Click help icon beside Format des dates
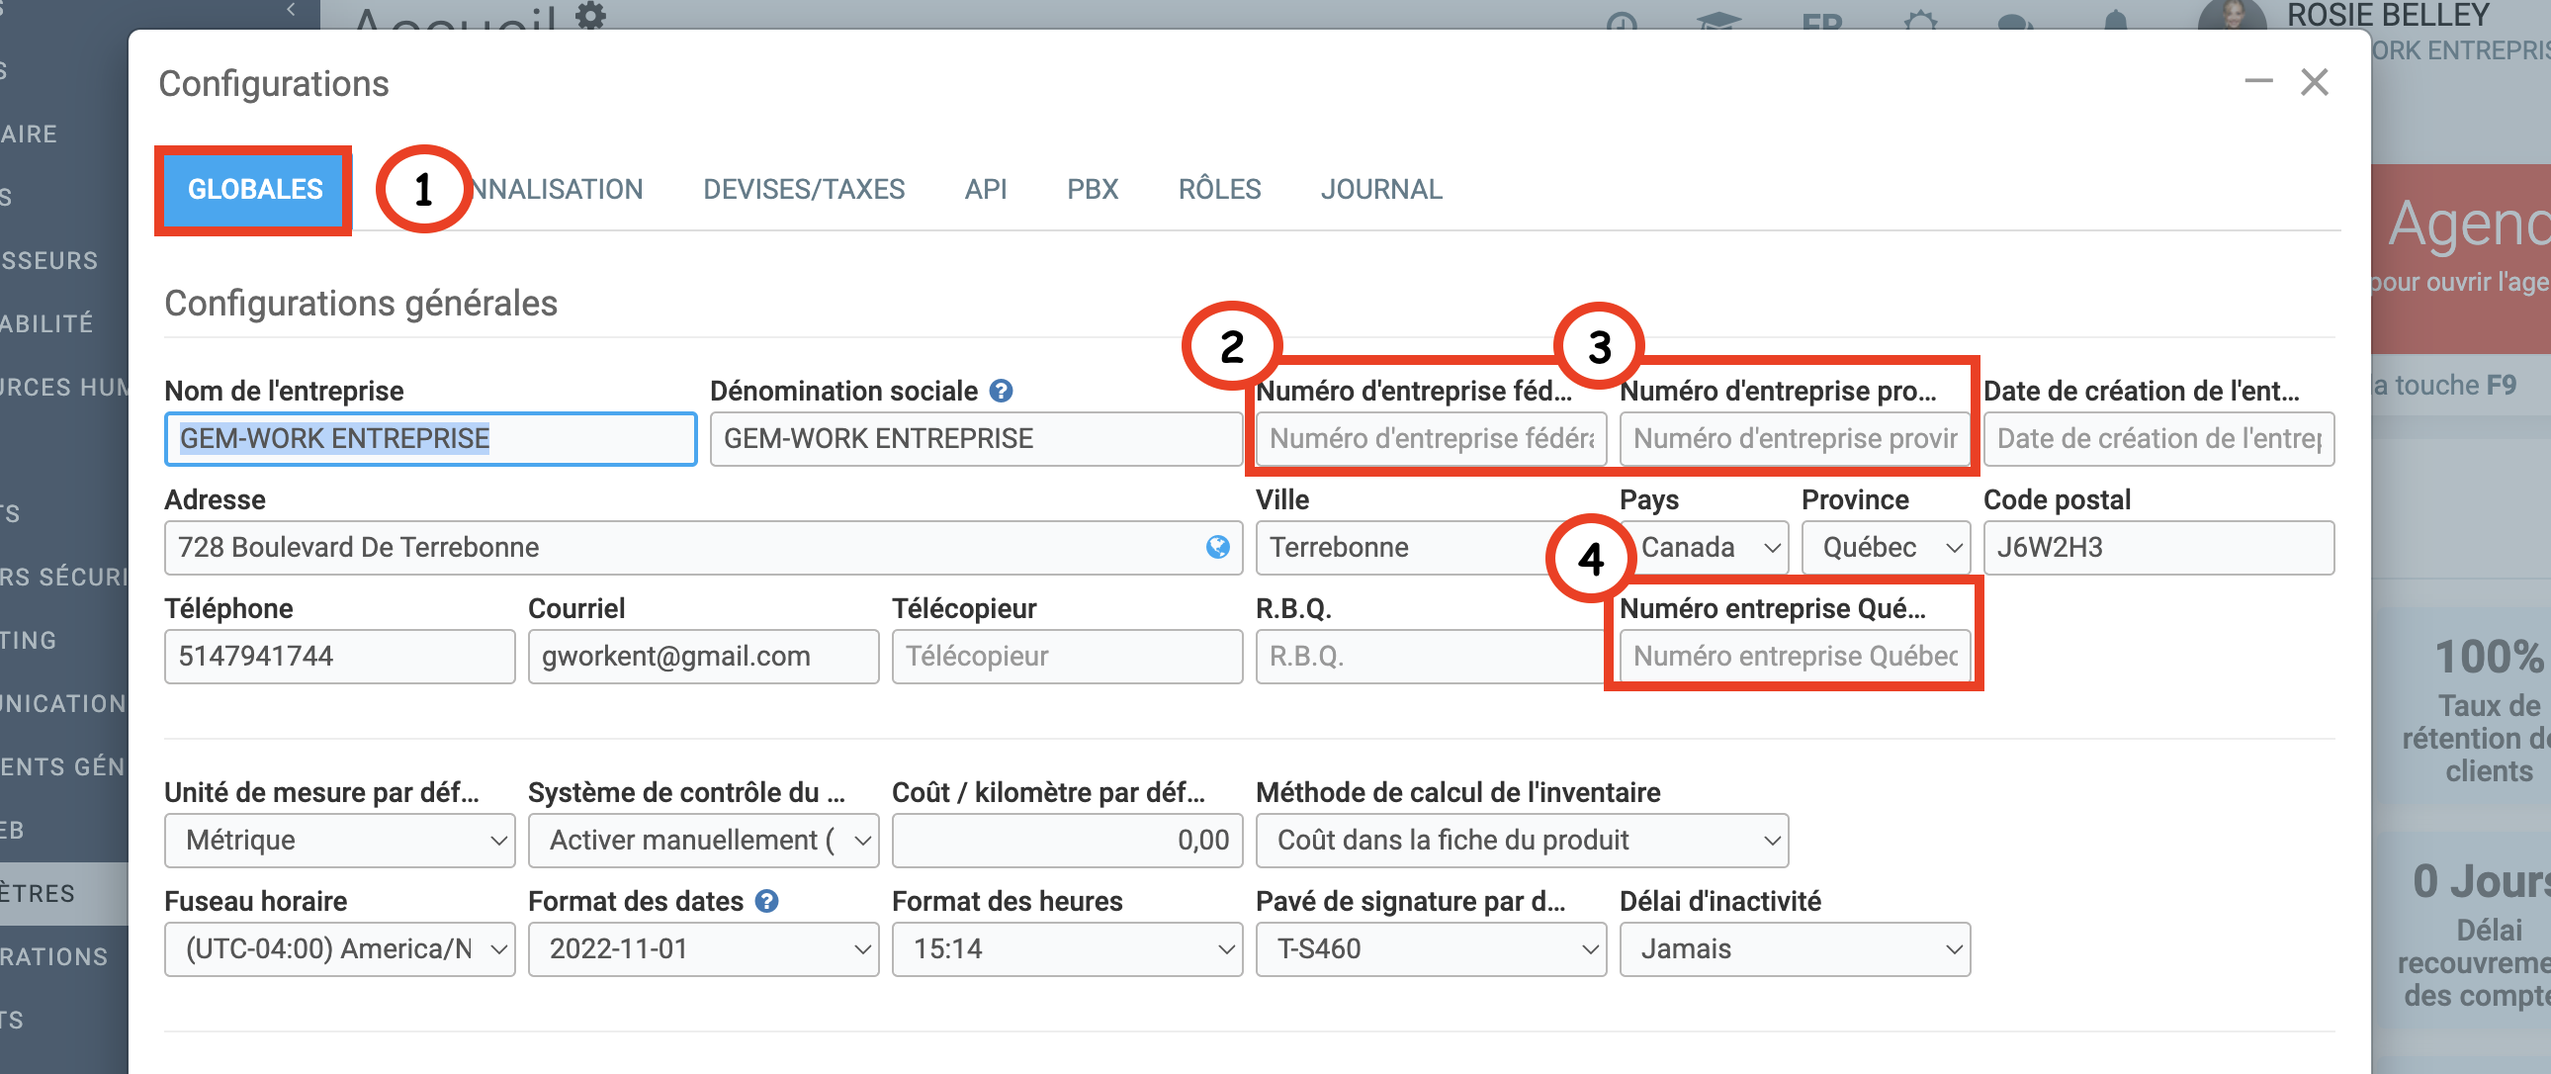Image resolution: width=2551 pixels, height=1074 pixels. (x=766, y=901)
